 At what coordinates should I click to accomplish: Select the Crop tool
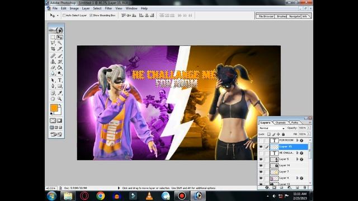(x=53, y=49)
